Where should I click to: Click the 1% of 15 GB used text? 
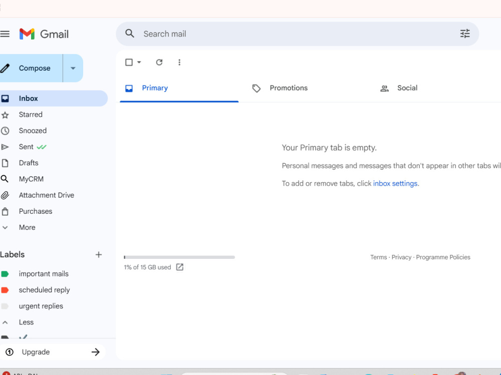147,267
